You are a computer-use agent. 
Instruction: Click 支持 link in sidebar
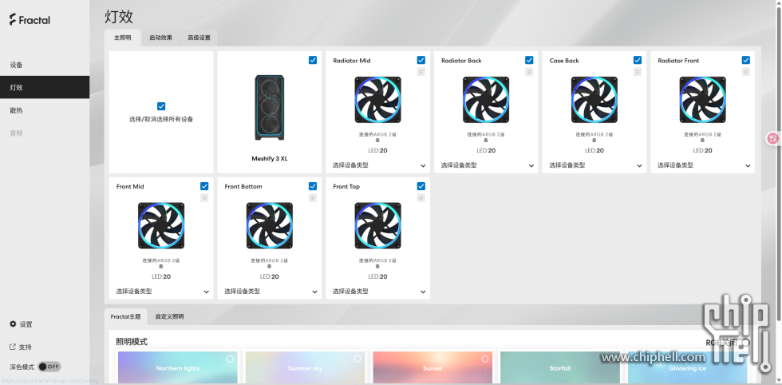tap(25, 347)
